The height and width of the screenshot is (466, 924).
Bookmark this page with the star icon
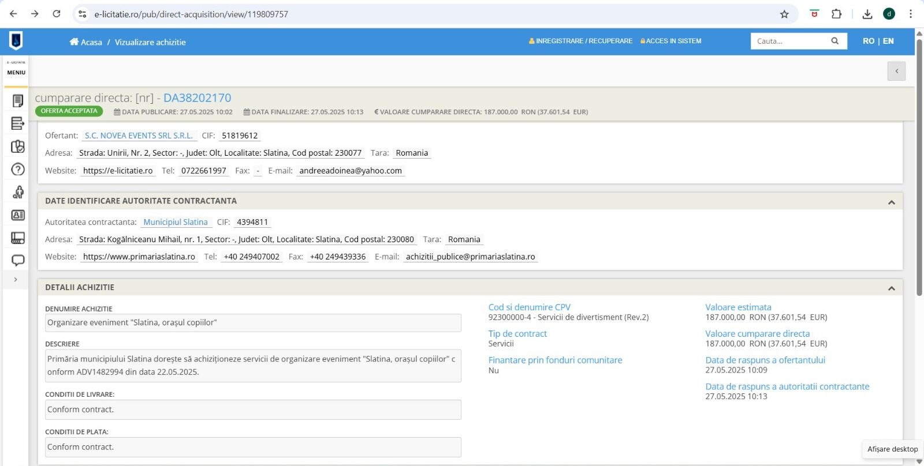(x=784, y=14)
